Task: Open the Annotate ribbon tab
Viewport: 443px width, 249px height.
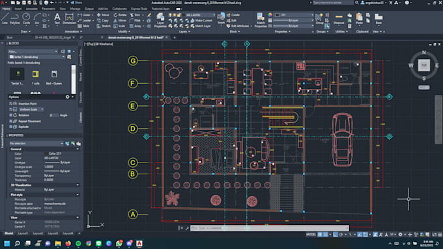Action: point(32,8)
